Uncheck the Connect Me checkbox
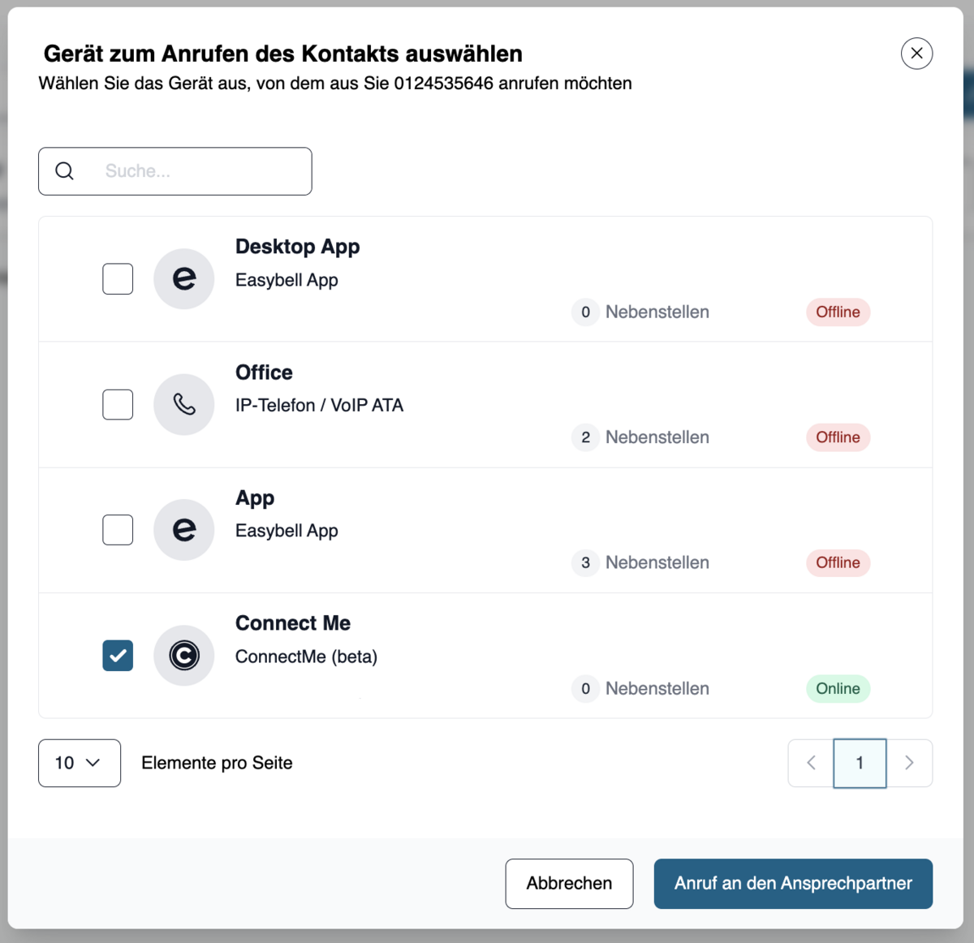Screen dimensions: 974x943 118,655
